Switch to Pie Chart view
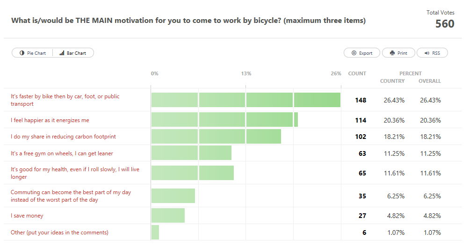The height and width of the screenshot is (247, 469). 33,53
